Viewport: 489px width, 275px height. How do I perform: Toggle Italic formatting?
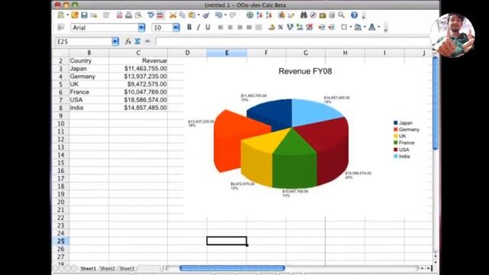point(199,27)
